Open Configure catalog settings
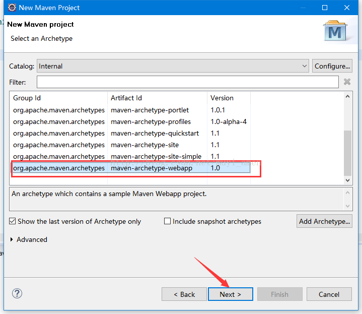 coord(332,66)
